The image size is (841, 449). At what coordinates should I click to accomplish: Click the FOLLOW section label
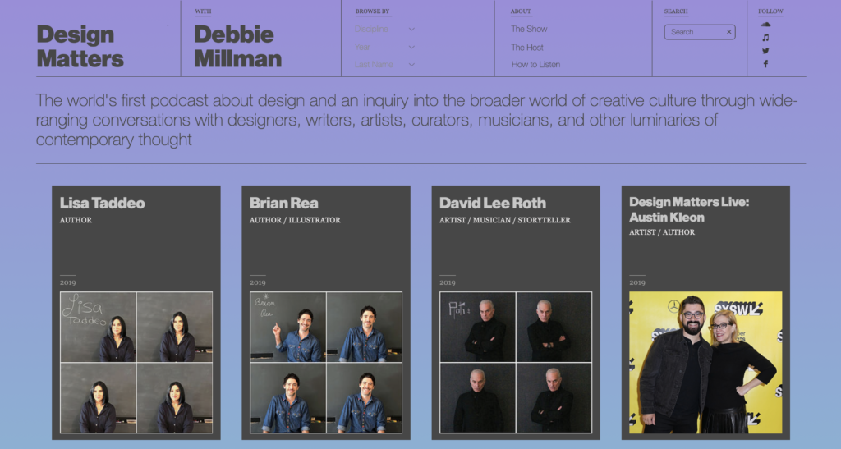(x=770, y=11)
